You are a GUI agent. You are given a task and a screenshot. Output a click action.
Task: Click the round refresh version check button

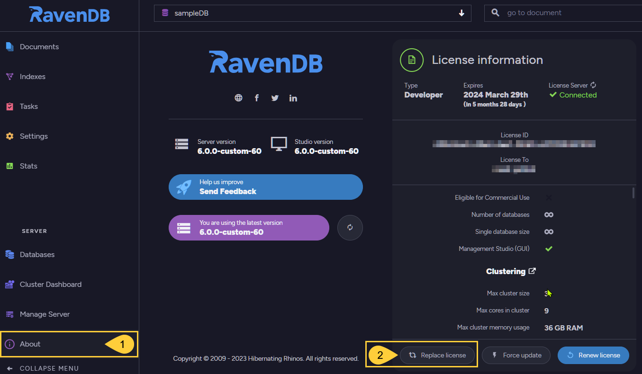[x=350, y=228]
